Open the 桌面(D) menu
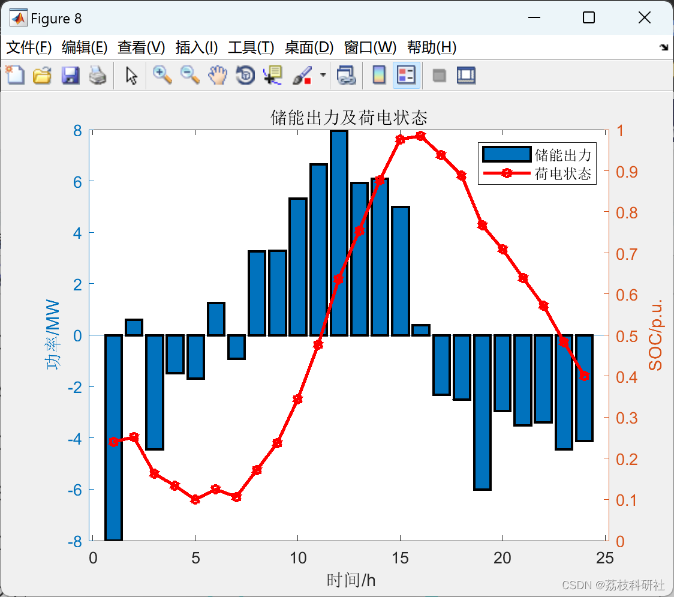Image resolution: width=674 pixels, height=597 pixels. pyautogui.click(x=309, y=47)
